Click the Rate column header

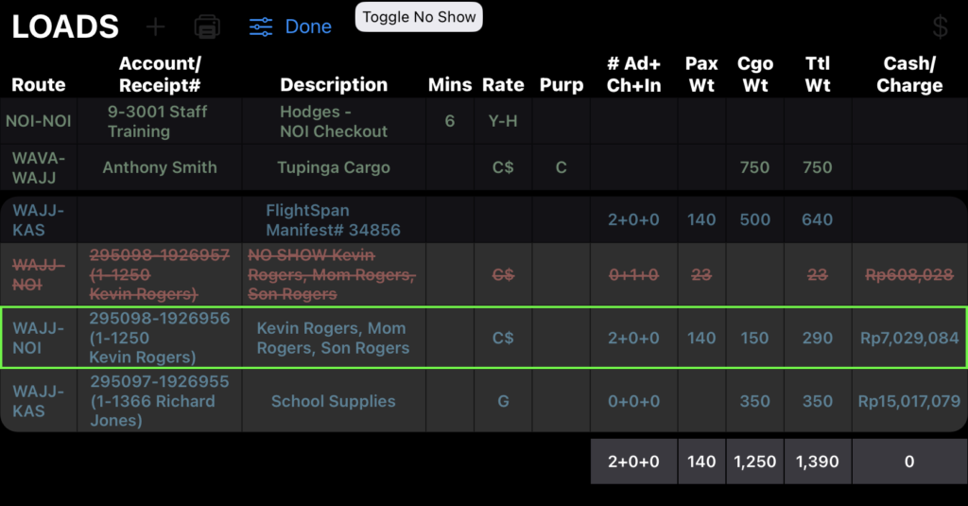[x=503, y=84]
